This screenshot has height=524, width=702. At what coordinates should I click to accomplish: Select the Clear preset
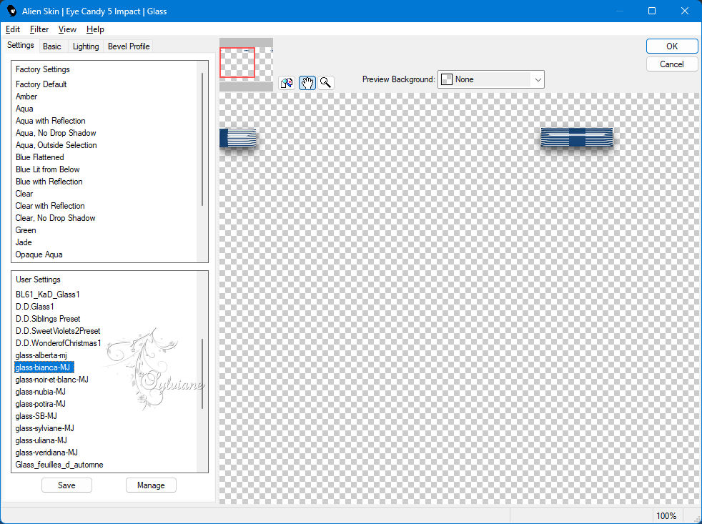pyautogui.click(x=24, y=194)
